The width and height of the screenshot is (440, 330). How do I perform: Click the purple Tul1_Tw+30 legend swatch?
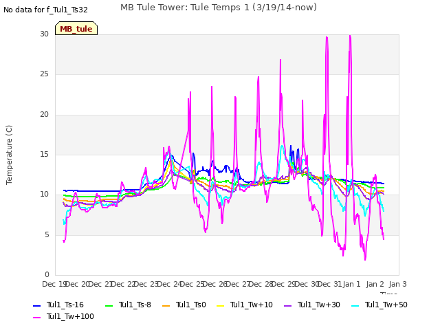[287, 305]
